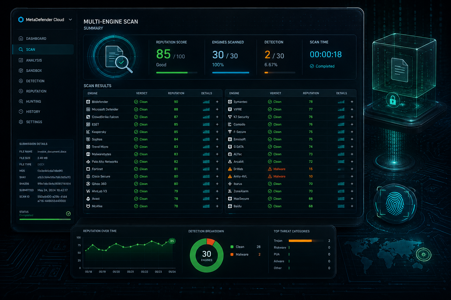Click the Antiy-AVL Malware verdict
The width and height of the screenshot is (451, 300).
277,176
